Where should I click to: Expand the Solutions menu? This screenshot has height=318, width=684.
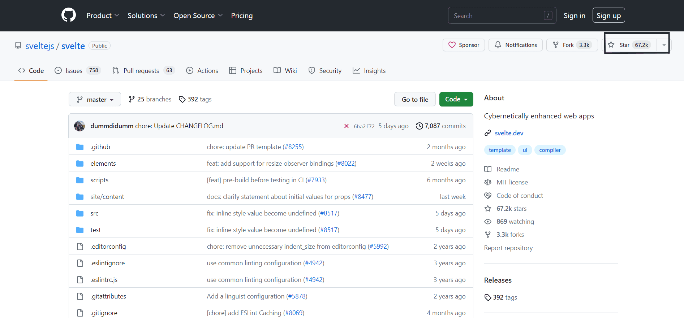tap(146, 16)
